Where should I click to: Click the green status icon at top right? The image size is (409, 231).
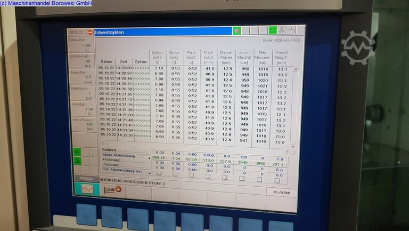point(272,30)
